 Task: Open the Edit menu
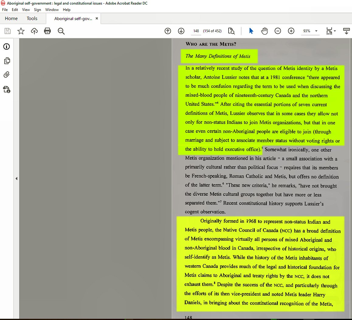pos(15,10)
